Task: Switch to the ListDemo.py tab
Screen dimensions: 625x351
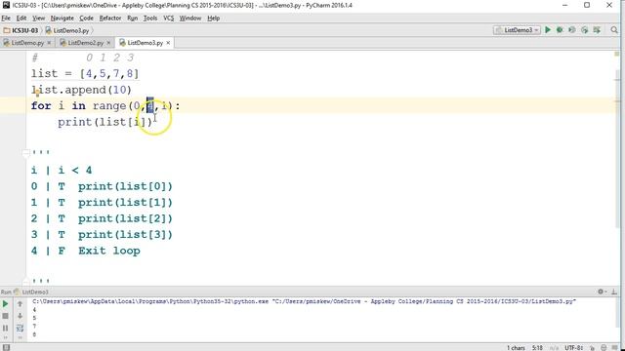Action: tap(27, 43)
